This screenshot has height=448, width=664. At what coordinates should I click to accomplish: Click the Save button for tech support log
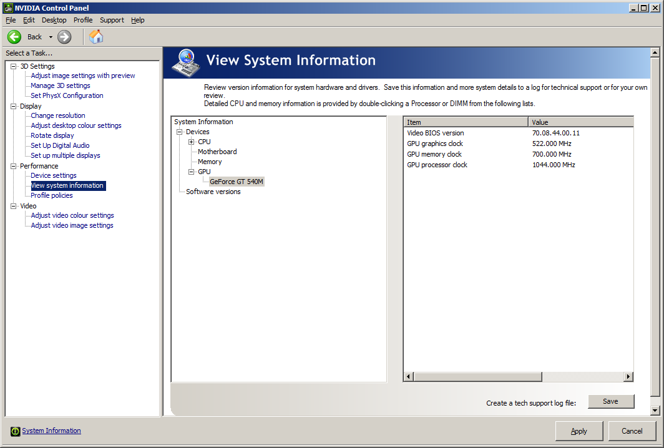point(610,401)
